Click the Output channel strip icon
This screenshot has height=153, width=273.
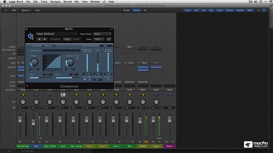(156, 95)
